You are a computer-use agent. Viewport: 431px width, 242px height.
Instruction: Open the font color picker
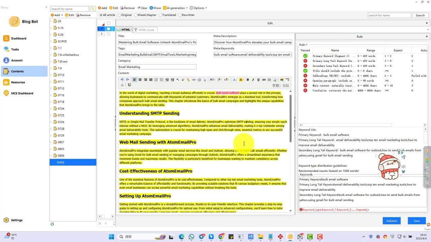point(235,80)
